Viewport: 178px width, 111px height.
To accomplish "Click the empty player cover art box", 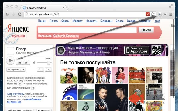I will (11, 51).
